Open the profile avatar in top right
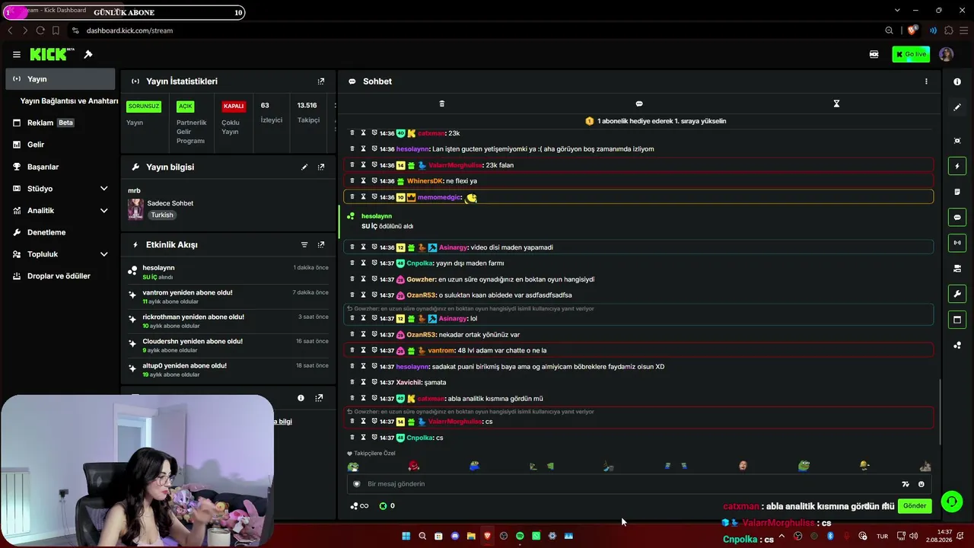The width and height of the screenshot is (974, 548). pyautogui.click(x=946, y=55)
